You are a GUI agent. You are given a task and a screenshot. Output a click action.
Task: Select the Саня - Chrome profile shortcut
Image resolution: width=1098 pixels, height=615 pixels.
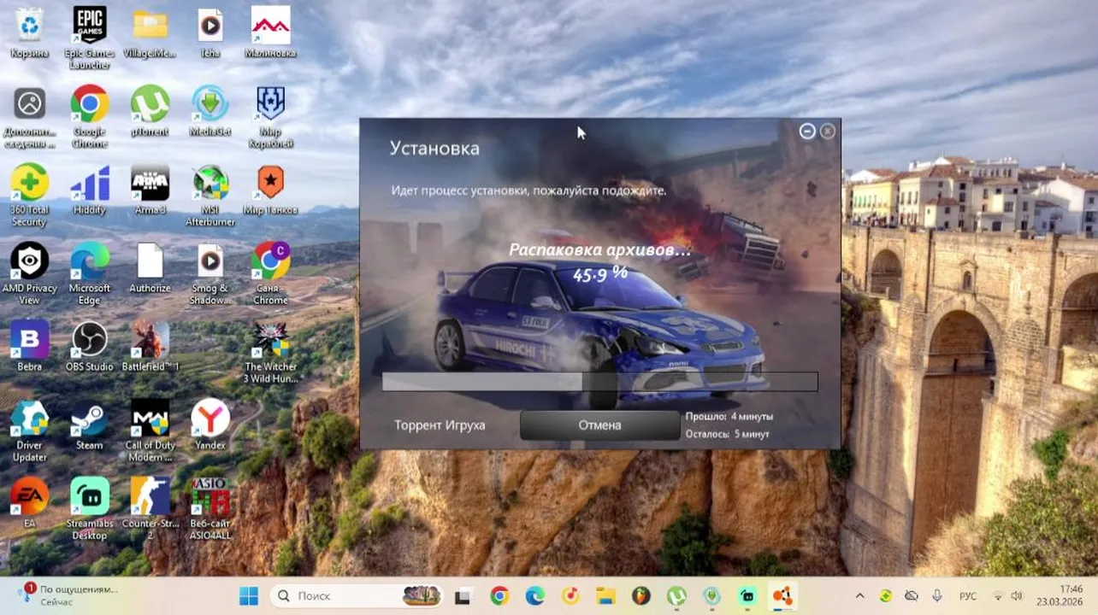point(271,273)
